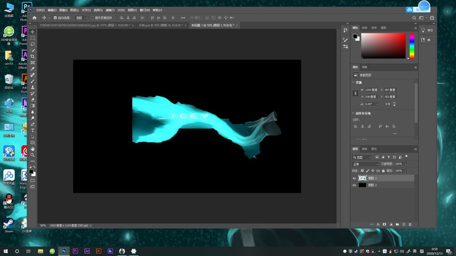Open the 学习 panel button

click(x=427, y=30)
